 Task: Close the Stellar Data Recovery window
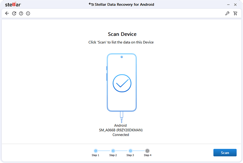pos(235,5)
